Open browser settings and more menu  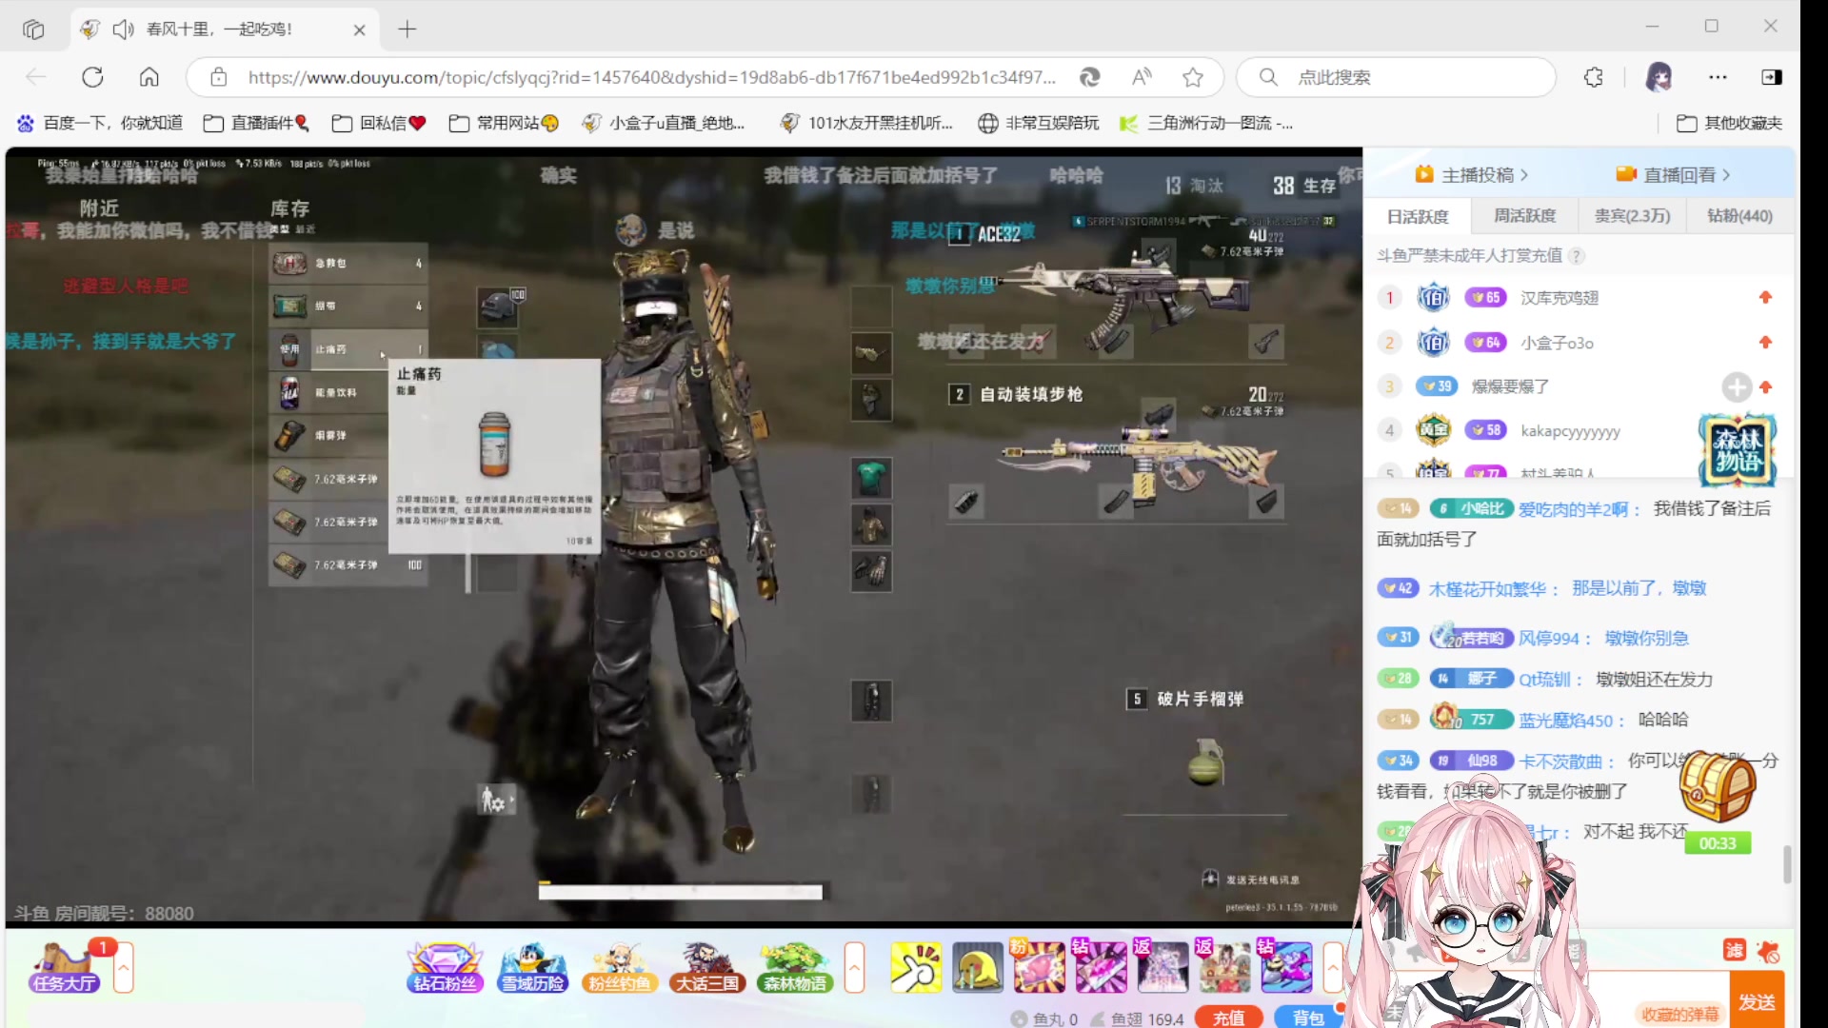(x=1718, y=77)
